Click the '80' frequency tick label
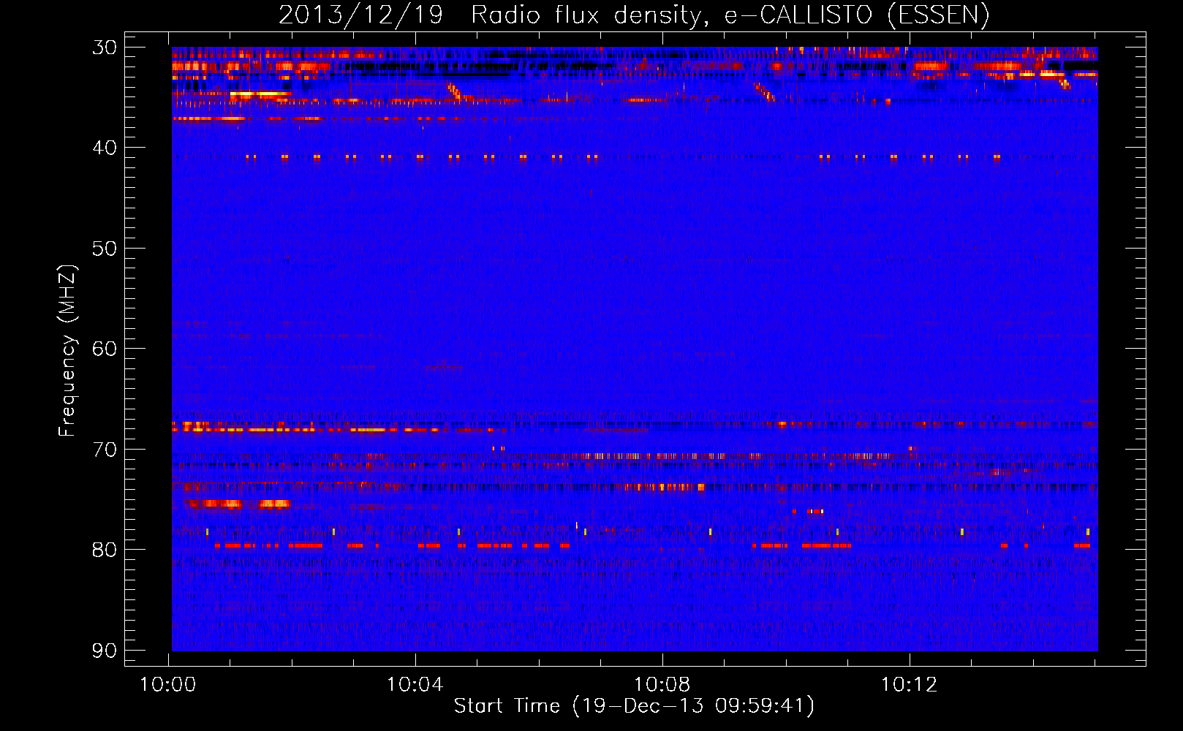This screenshot has height=731, width=1183. pyautogui.click(x=104, y=550)
